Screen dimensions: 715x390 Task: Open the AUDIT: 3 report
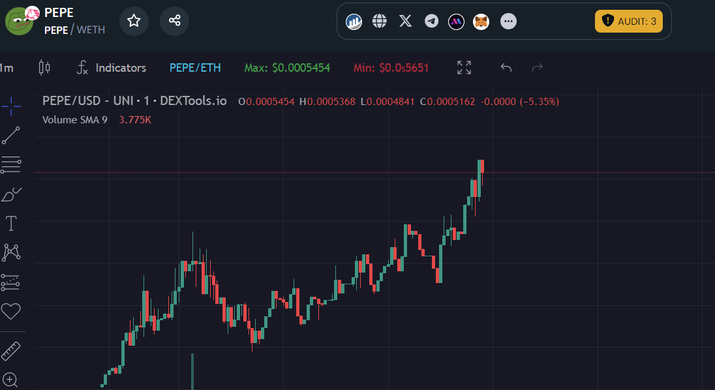point(628,21)
